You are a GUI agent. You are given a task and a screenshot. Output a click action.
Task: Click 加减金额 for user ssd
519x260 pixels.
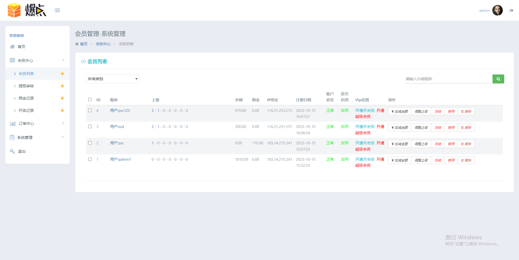click(x=400, y=127)
